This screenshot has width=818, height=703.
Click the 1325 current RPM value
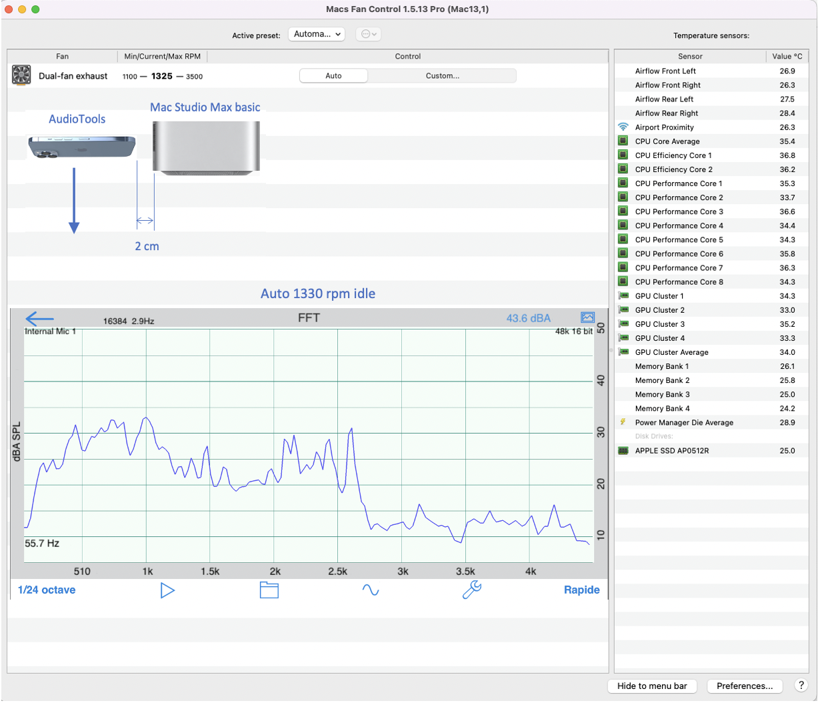click(162, 76)
